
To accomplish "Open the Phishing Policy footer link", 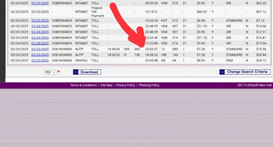I will [149, 85].
